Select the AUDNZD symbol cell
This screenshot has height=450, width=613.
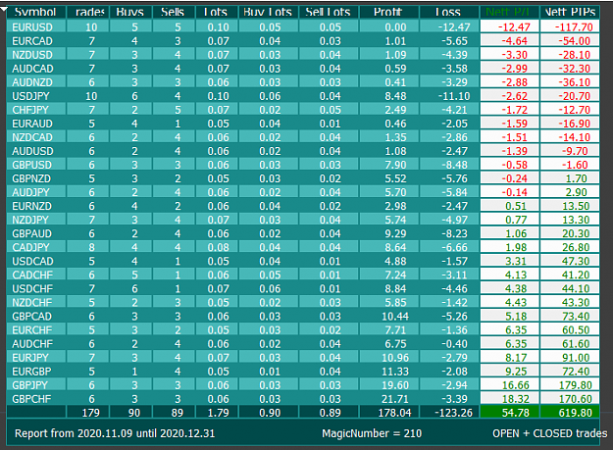tap(36, 82)
